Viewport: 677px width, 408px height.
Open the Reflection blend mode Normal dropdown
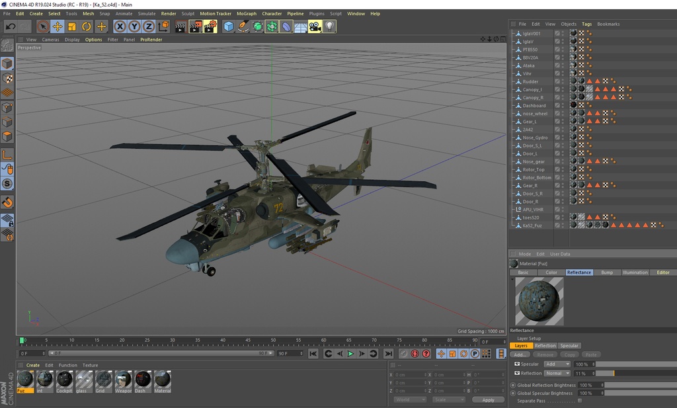coord(557,373)
